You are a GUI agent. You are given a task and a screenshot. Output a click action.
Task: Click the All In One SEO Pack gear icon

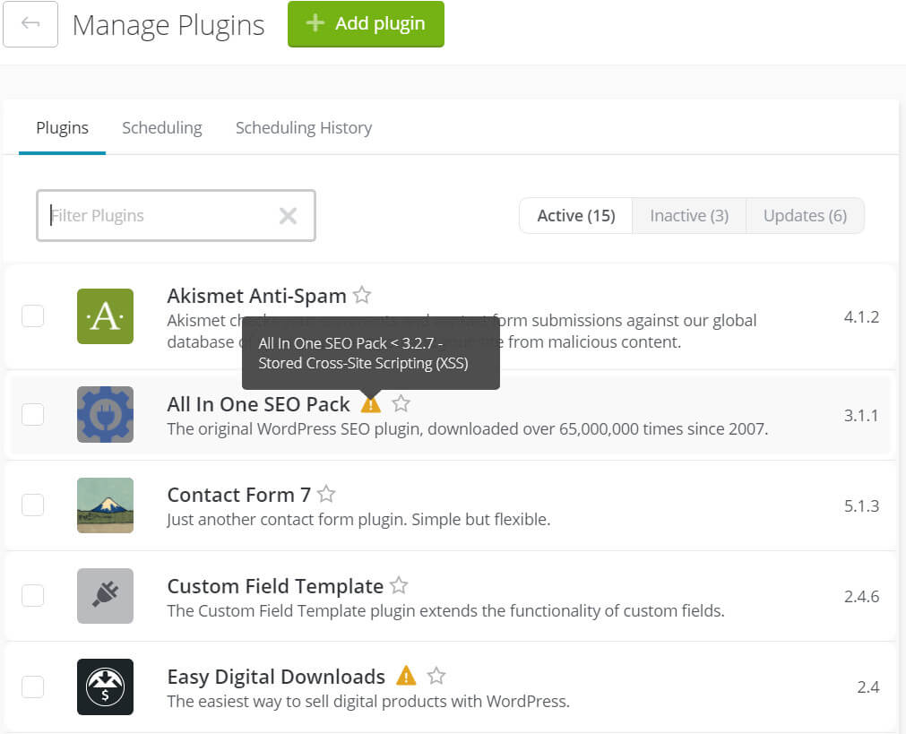105,414
